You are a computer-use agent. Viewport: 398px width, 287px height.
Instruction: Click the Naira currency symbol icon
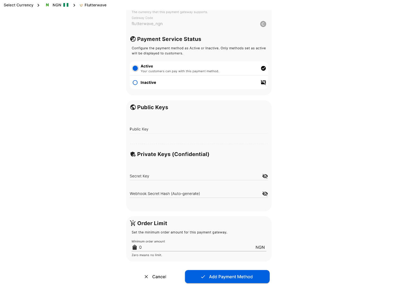point(47,5)
